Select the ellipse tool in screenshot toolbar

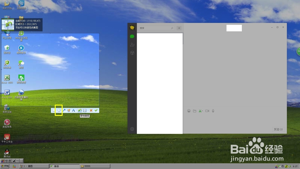pos(59,110)
